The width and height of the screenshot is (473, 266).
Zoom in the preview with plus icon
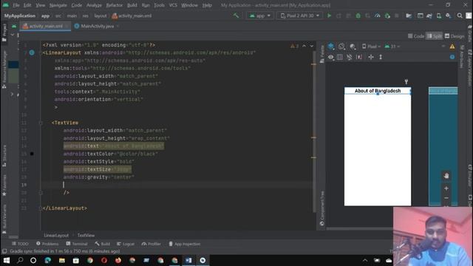coord(446,188)
